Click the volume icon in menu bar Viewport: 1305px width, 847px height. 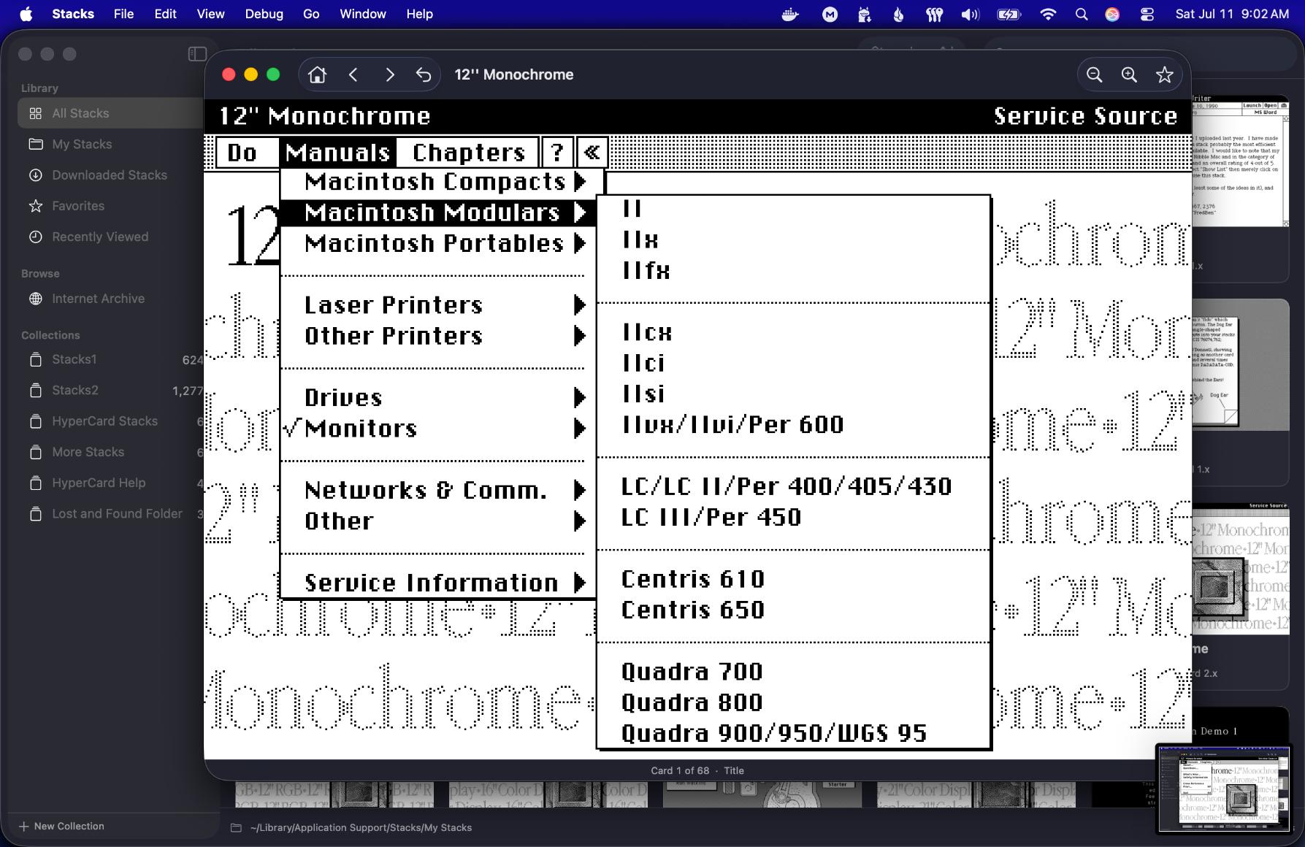pos(970,14)
